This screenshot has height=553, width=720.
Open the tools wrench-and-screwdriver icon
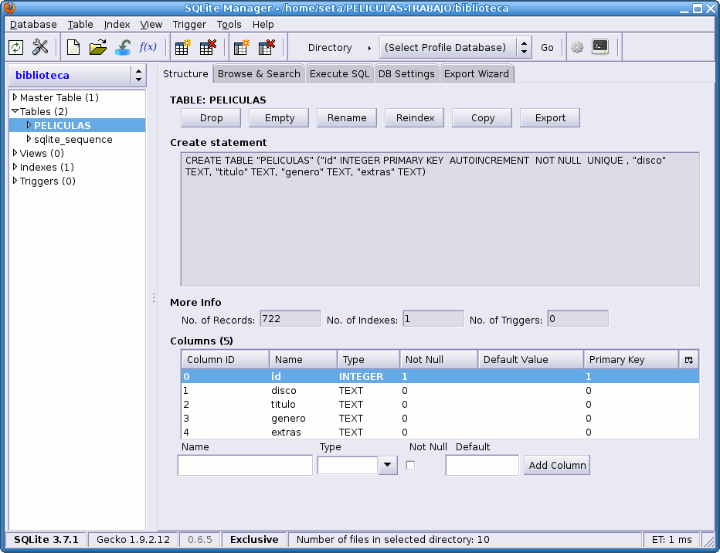pos(40,47)
